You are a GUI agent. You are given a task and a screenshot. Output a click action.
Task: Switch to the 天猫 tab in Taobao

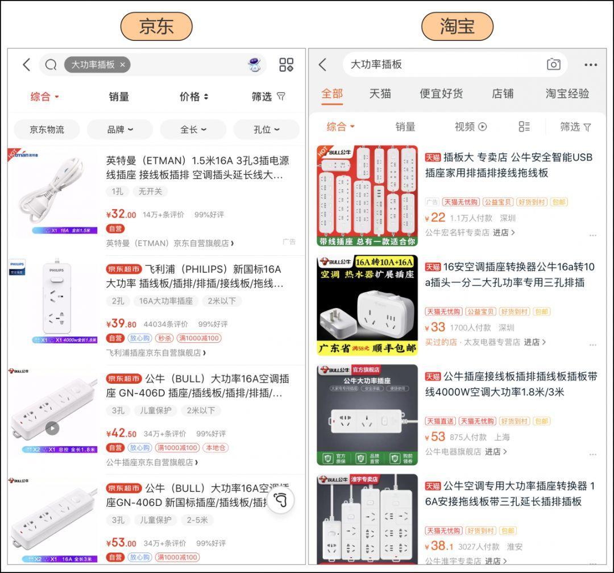coord(380,94)
